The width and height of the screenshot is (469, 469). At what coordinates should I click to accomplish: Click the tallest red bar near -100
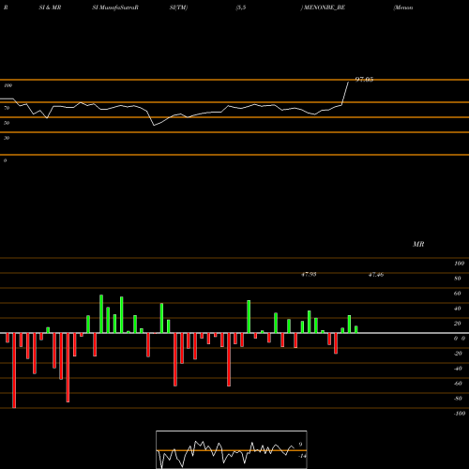click(14, 371)
